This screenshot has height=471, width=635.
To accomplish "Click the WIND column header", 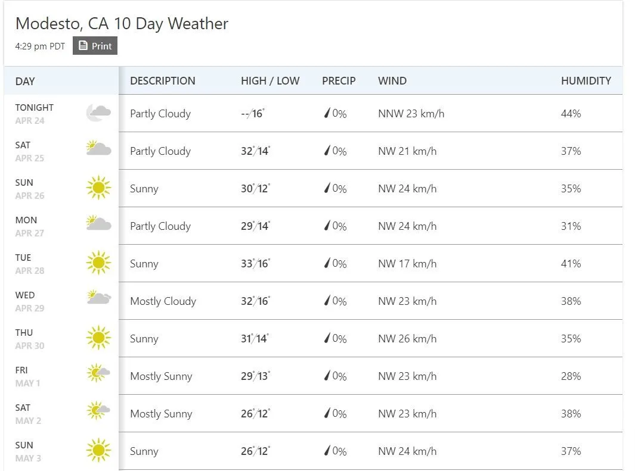I will pyautogui.click(x=392, y=81).
